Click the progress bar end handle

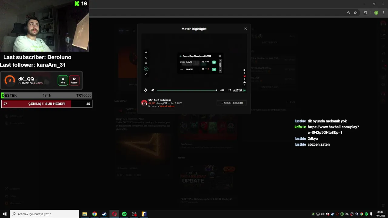click(x=216, y=90)
